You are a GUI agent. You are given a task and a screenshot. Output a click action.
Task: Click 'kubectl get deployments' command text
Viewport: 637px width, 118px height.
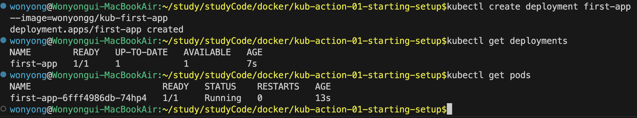click(507, 41)
